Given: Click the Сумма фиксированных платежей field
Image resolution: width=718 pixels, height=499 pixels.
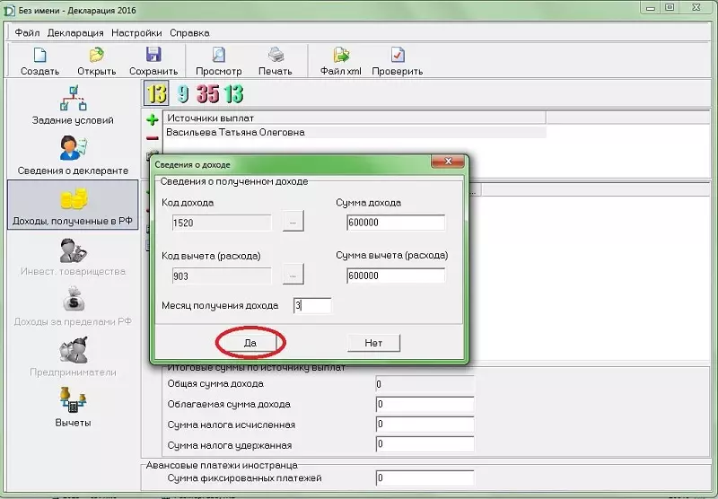Looking at the screenshot, I should [425, 478].
